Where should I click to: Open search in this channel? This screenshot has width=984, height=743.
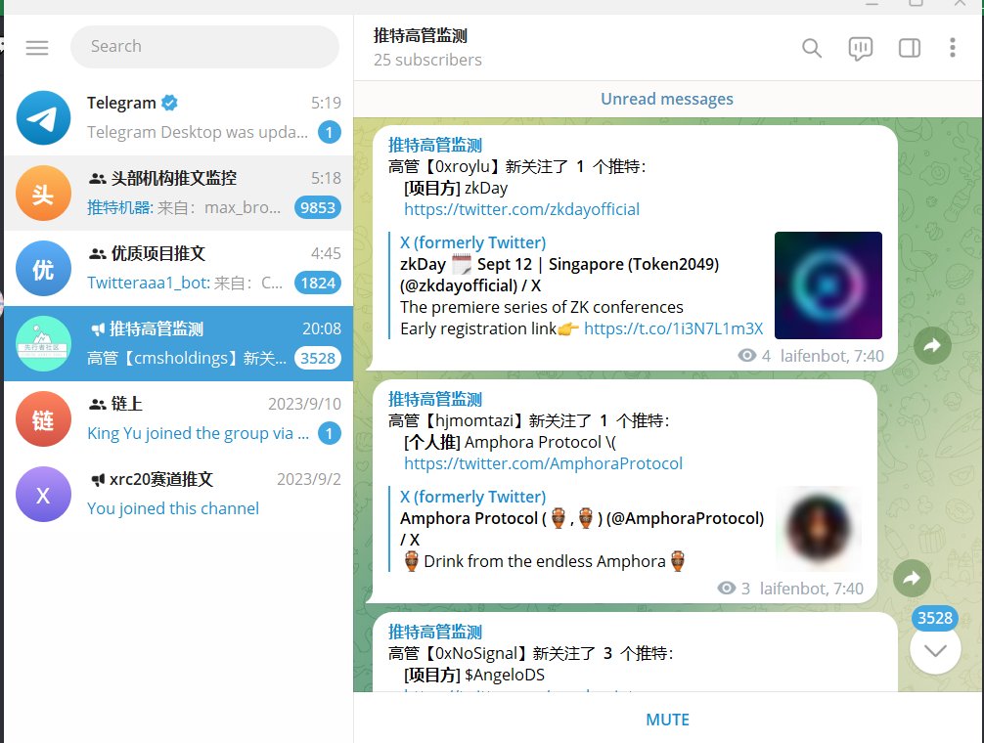812,48
